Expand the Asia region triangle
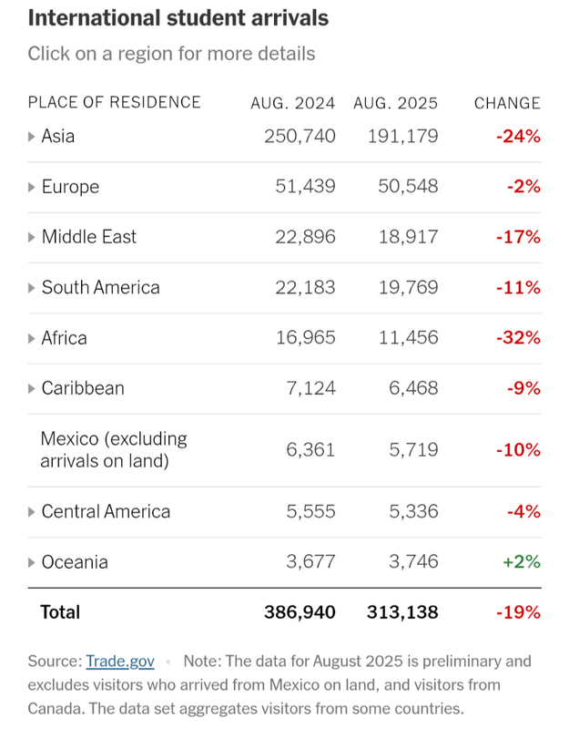The image size is (569, 729). pyautogui.click(x=32, y=137)
